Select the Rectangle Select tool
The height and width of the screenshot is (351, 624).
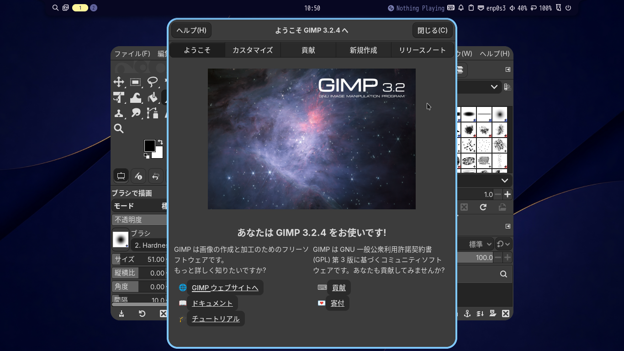coord(136,82)
